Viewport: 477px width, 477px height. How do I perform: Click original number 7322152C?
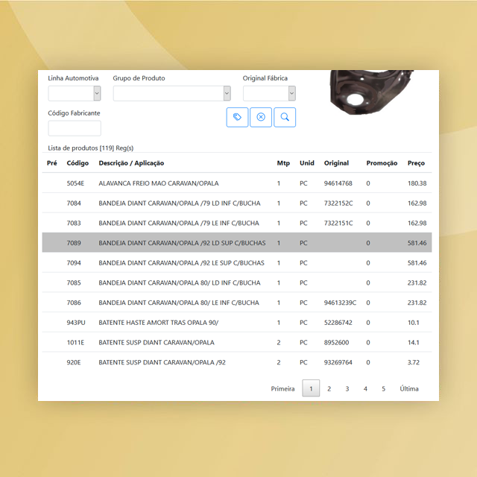click(x=338, y=203)
